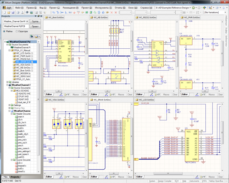Screen dimensions: 229x183
Task: Place a sheet symbol
Action: pos(87,13)
